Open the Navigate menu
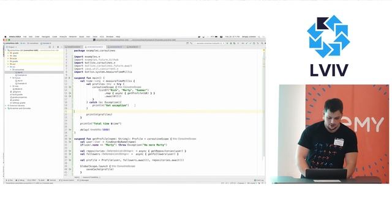The image size is (392, 220). coord(46,37)
